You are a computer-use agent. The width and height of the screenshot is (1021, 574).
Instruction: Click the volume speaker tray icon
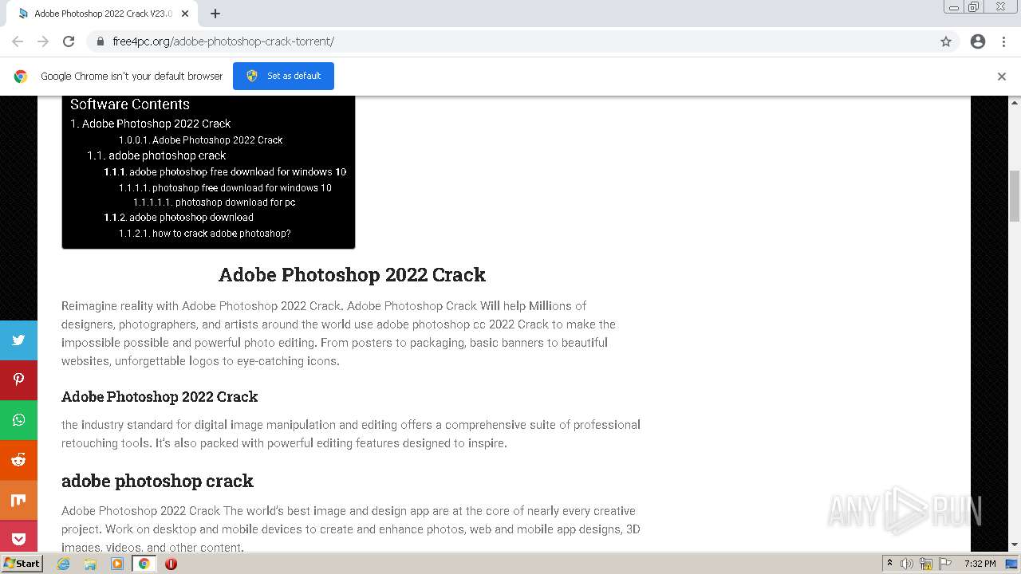pos(907,564)
